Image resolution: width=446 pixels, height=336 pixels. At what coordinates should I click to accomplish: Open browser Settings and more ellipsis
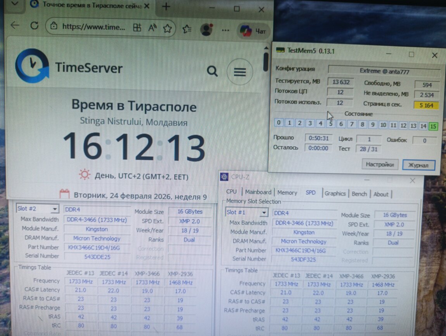[226, 30]
